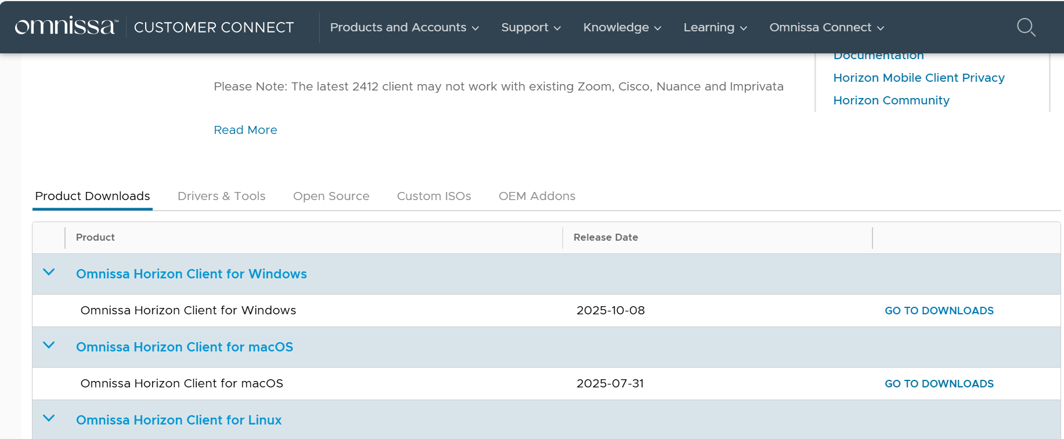Collapse Omnissa Horizon Client for macOS chevron
Viewport: 1064px width, 439px height.
coord(49,346)
